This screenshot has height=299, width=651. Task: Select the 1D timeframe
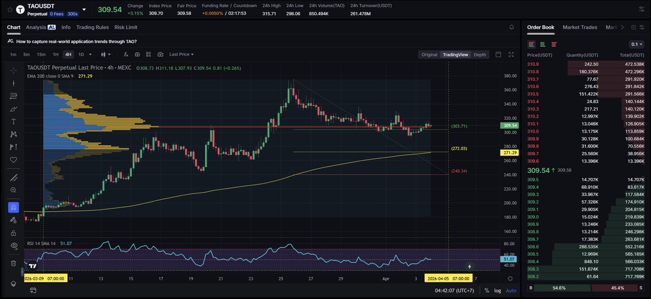coord(81,54)
